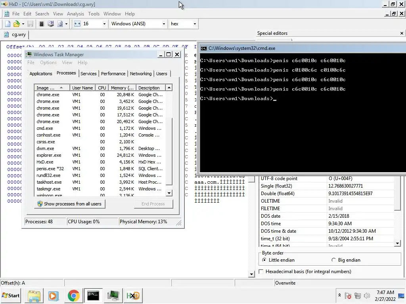Click the grayed save disk icon
Viewport: 406px width, 304px height.
(x=30, y=24)
